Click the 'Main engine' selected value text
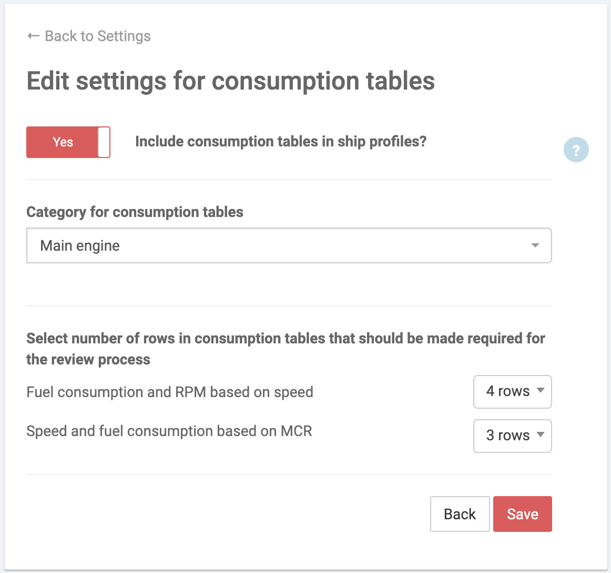The width and height of the screenshot is (611, 573). 80,246
